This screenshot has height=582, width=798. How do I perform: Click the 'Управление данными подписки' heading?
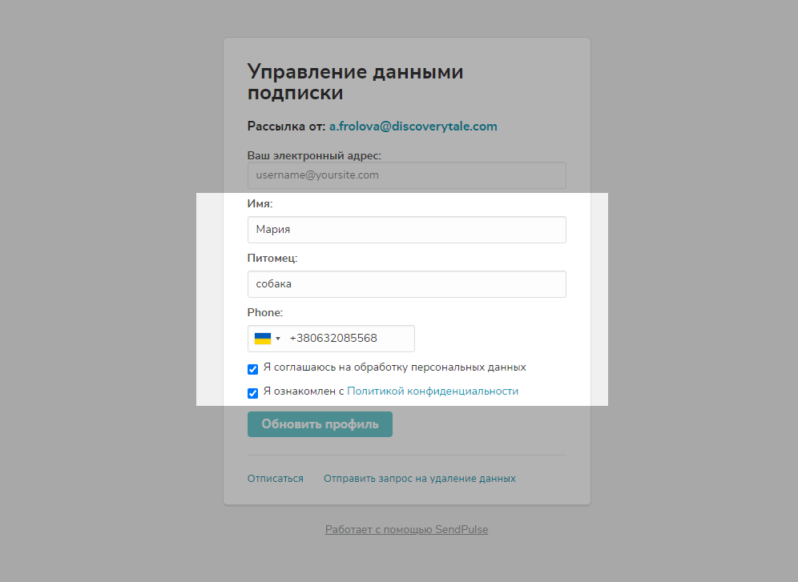355,82
